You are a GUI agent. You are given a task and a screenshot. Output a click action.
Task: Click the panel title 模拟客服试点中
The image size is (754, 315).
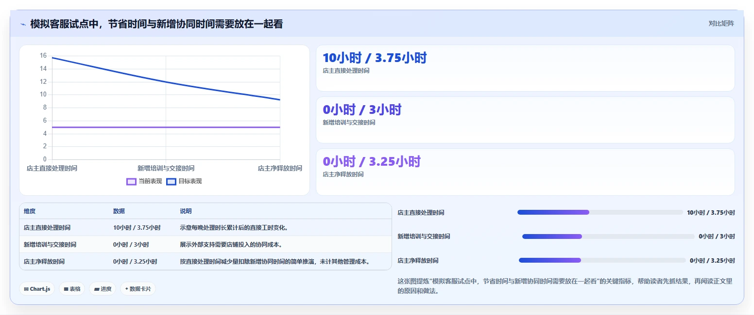(156, 24)
